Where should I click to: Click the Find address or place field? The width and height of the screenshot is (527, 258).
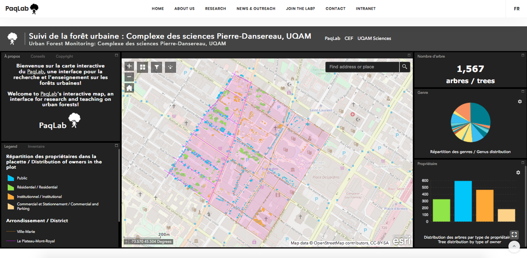point(362,67)
